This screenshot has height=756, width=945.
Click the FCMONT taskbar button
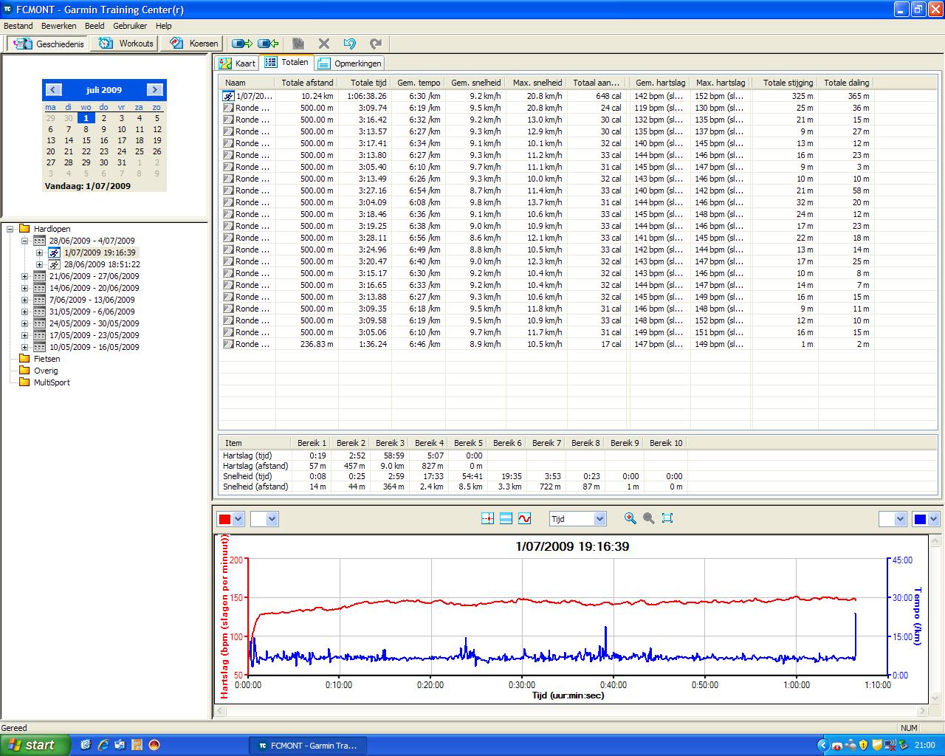[x=307, y=746]
